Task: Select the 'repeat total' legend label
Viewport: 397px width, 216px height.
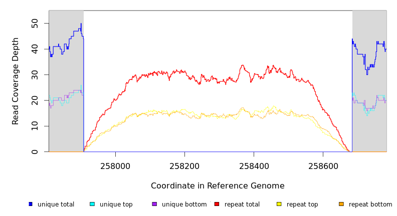Action: (x=242, y=204)
